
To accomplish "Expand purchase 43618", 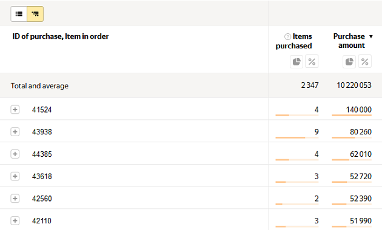I will pos(15,176).
